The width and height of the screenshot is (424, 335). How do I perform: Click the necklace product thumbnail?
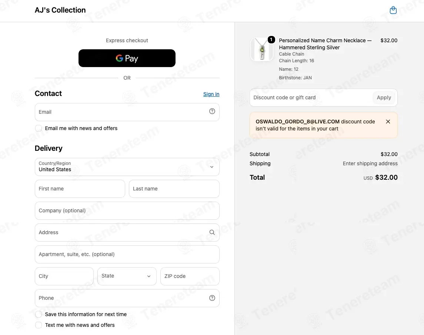pos(261,50)
